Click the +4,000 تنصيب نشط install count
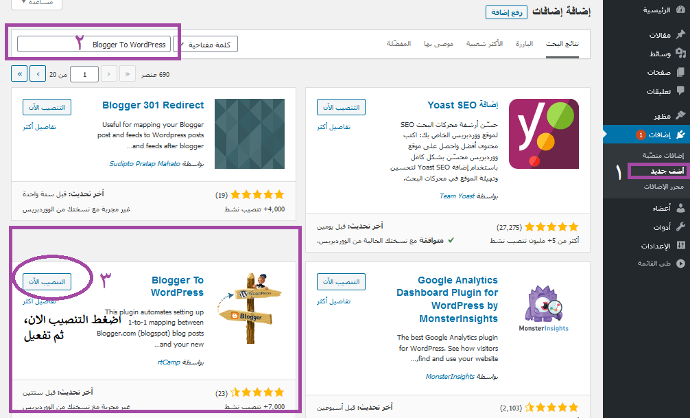This screenshot has width=690, height=418. click(x=254, y=209)
